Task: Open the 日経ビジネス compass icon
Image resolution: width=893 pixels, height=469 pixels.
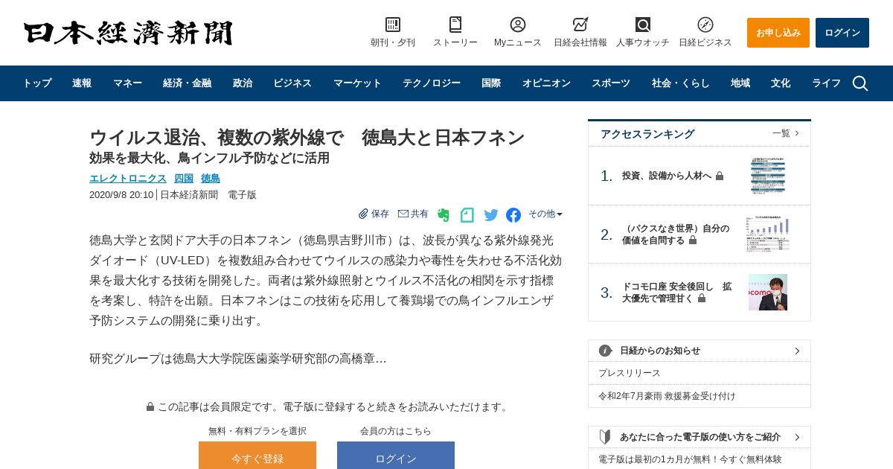Action: [705, 25]
